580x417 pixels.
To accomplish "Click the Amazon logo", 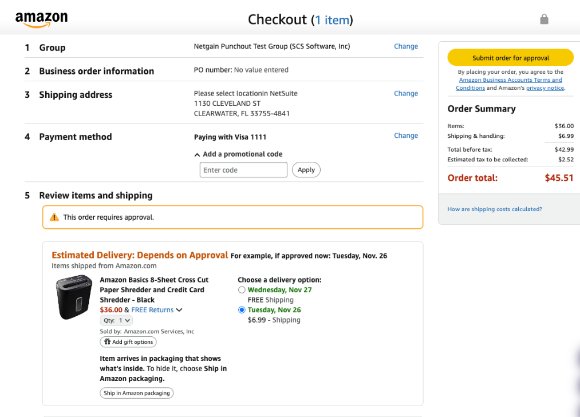I will coord(41,19).
